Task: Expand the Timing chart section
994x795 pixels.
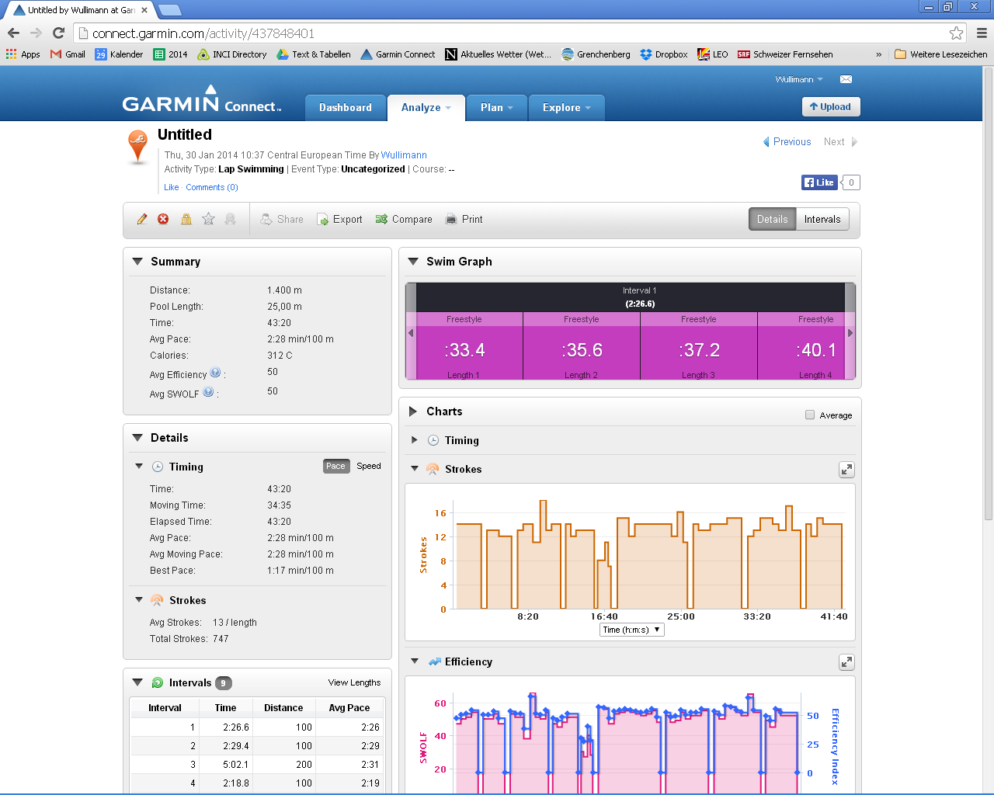Action: pyautogui.click(x=415, y=440)
